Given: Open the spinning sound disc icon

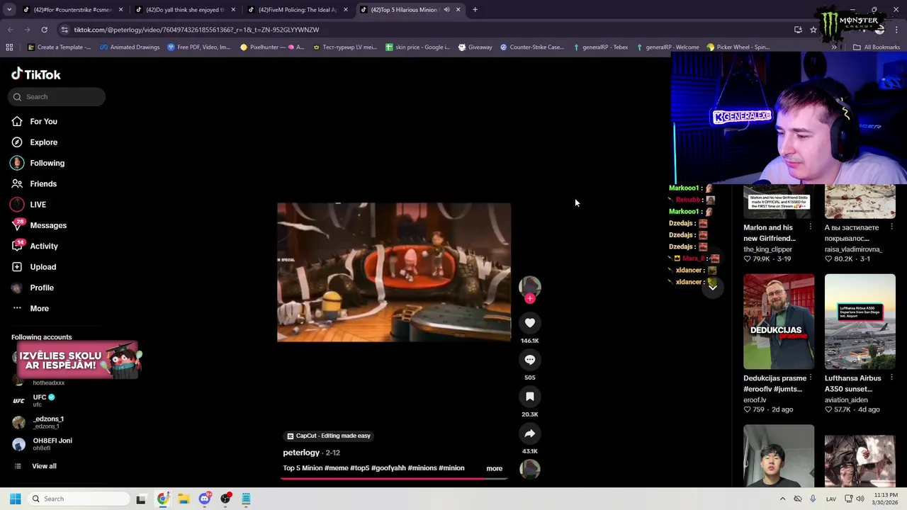Looking at the screenshot, I should tap(530, 469).
